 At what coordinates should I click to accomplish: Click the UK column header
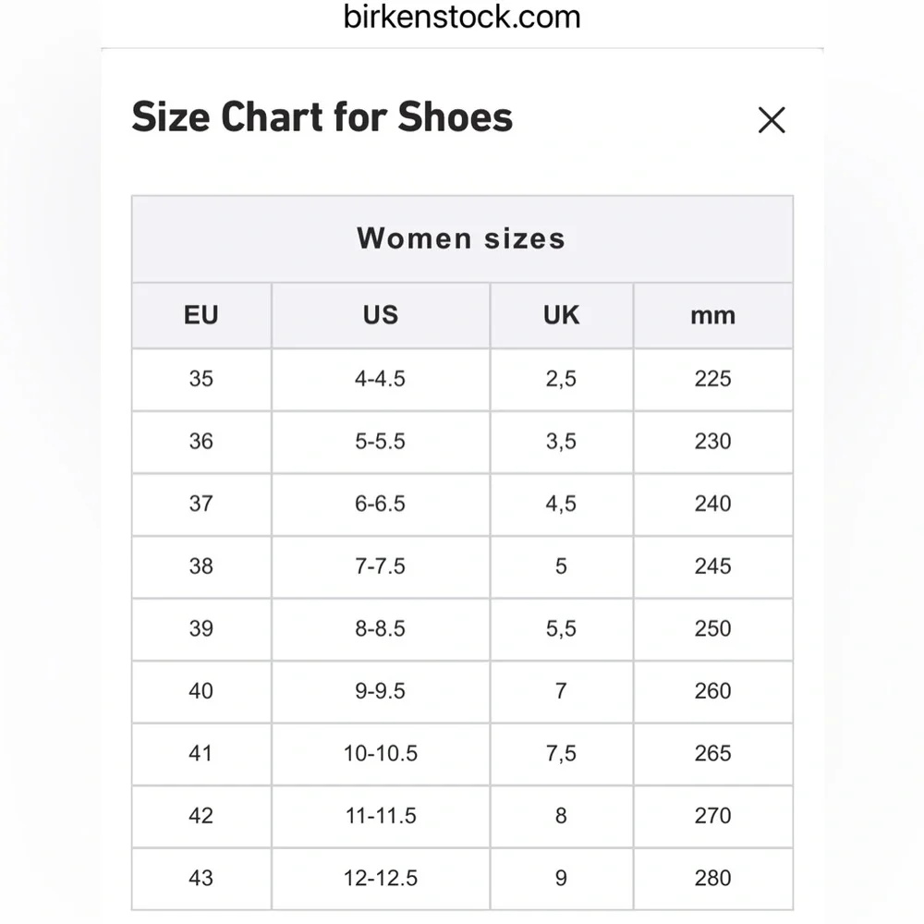click(x=561, y=315)
